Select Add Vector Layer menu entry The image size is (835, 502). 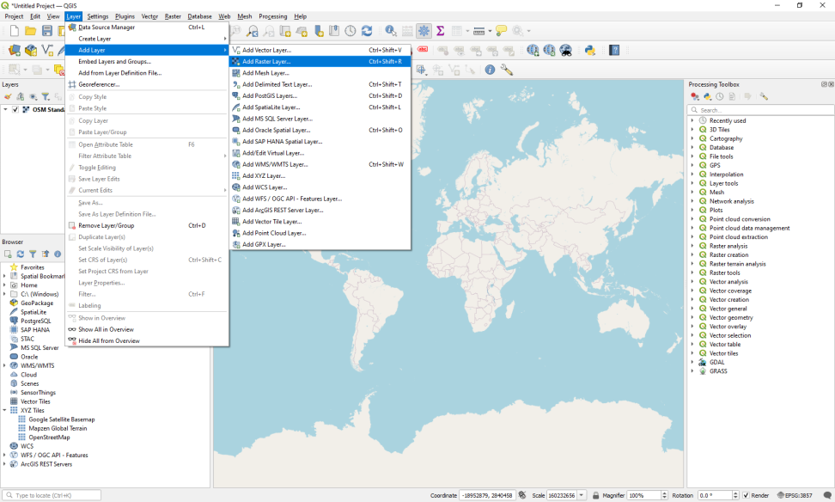pyautogui.click(x=320, y=50)
